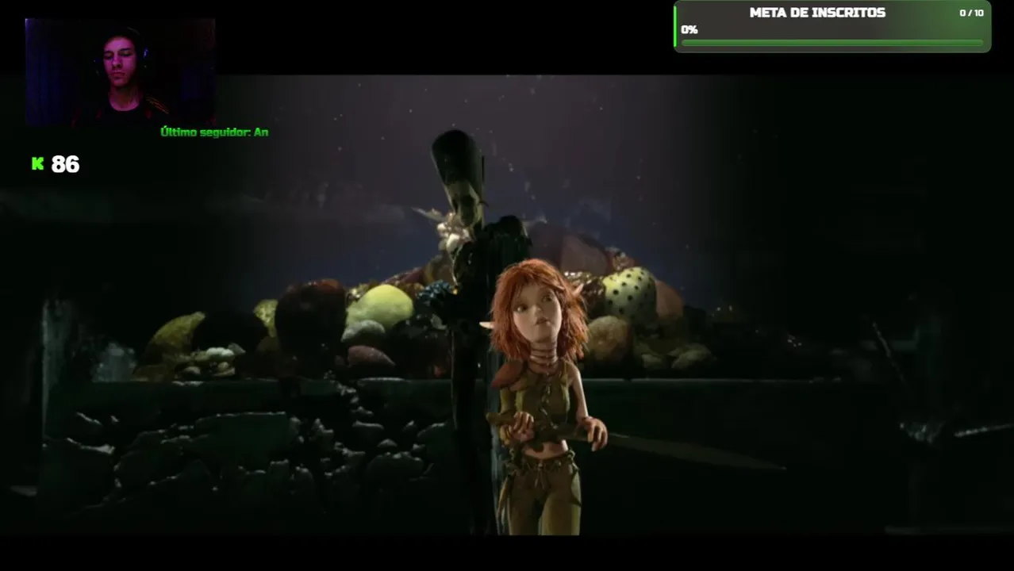Image resolution: width=1014 pixels, height=571 pixels.
Task: Click the 0% goal percentage text
Action: coord(689,30)
